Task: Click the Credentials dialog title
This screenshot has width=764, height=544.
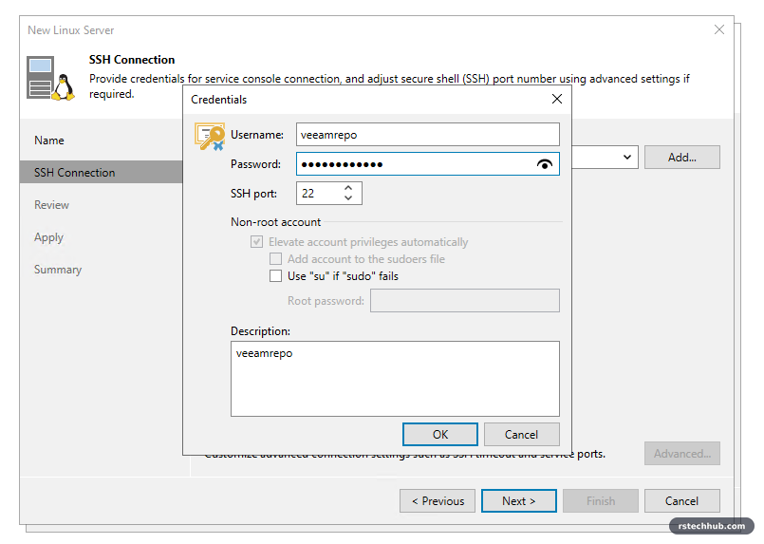Action: 219,100
